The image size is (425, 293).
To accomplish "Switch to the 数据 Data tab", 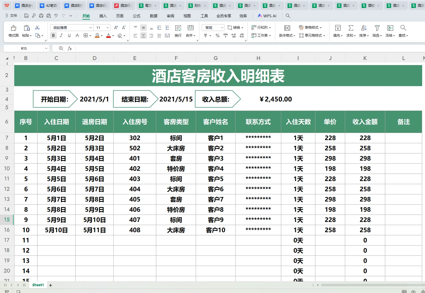I will click(154, 16).
